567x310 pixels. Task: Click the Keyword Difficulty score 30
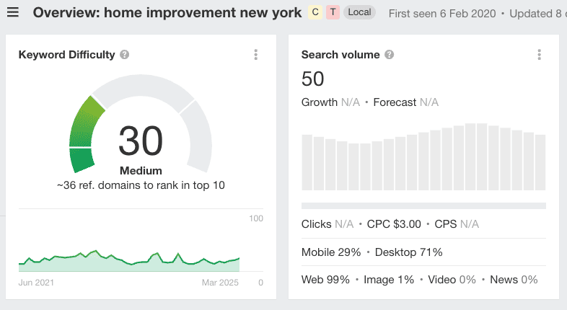[141, 141]
